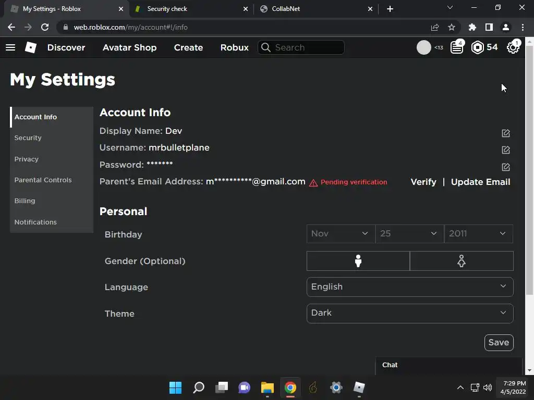This screenshot has height=400, width=534.
Task: Click the Update Email link
Action: coord(480,182)
